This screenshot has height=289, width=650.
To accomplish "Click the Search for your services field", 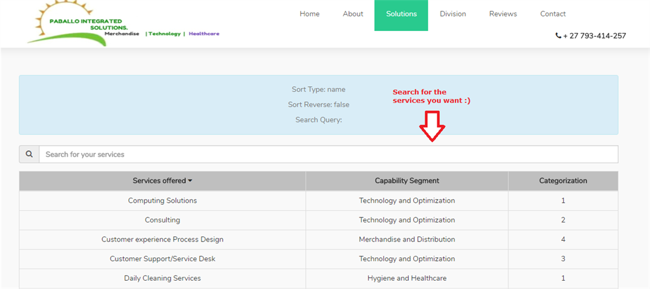I will point(328,155).
